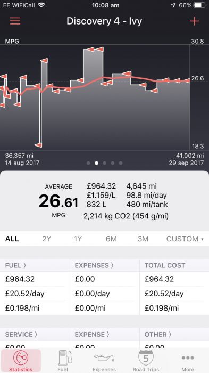Image resolution: width=209 pixels, height=373 pixels.
Task: Expand the FUEL cost section
Action: pyautogui.click(x=15, y=265)
